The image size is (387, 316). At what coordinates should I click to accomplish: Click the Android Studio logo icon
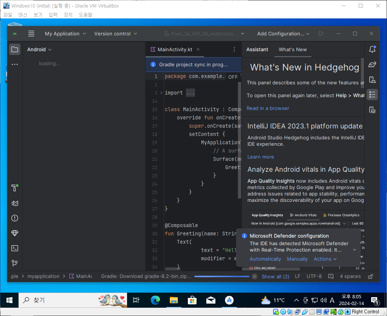[15, 34]
